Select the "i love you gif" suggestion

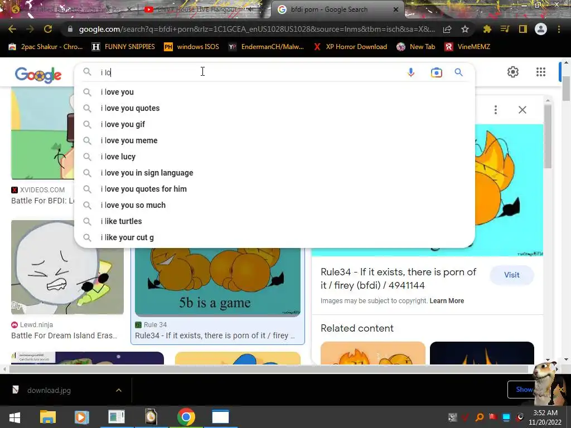point(274,124)
